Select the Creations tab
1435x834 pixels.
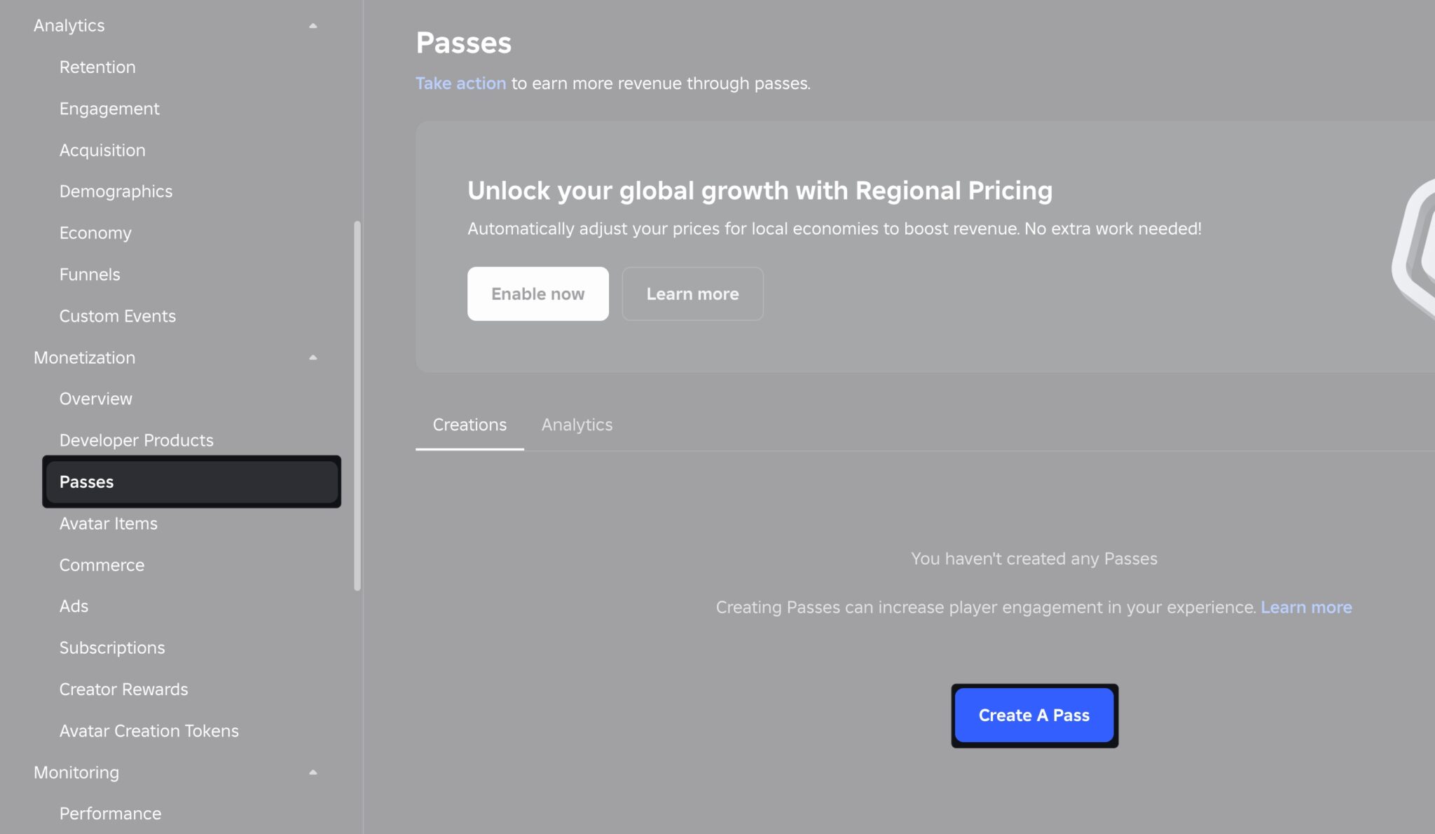click(469, 425)
